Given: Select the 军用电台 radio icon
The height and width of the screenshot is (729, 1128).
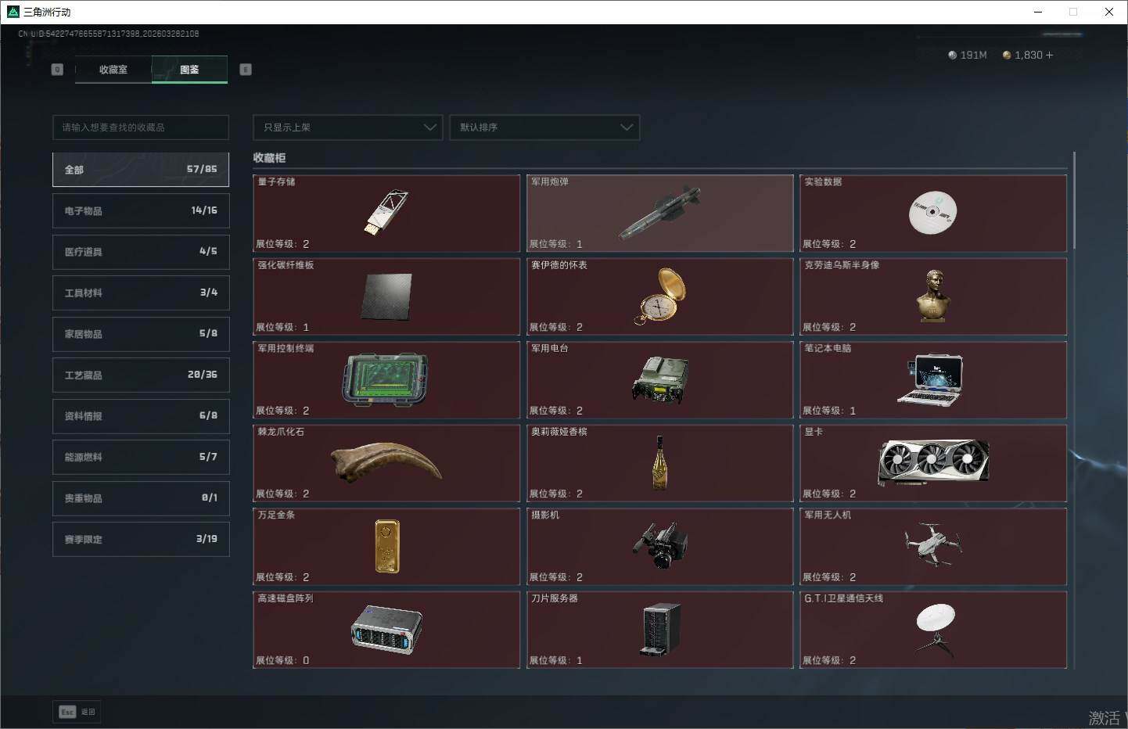Looking at the screenshot, I should [659, 379].
